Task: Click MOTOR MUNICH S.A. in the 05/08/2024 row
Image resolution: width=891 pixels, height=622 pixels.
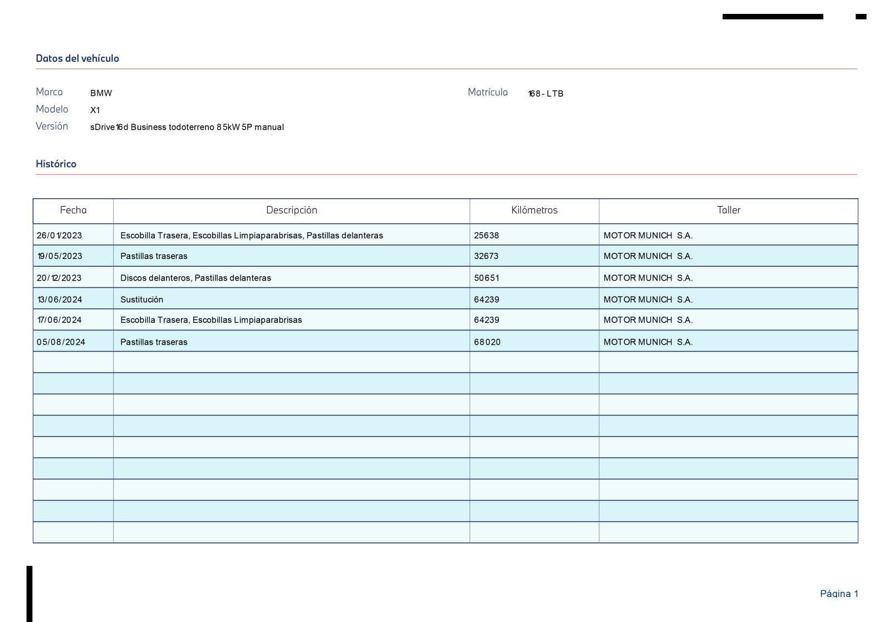Action: pos(648,342)
